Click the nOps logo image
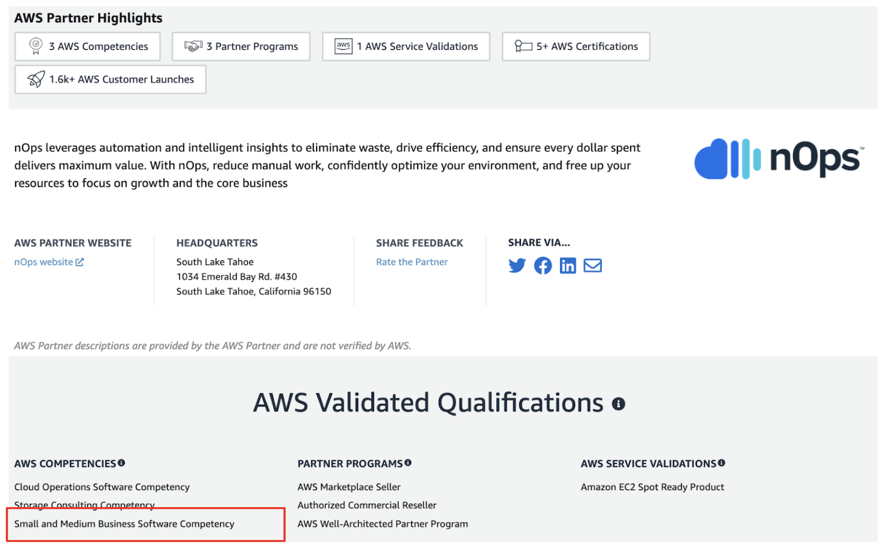 (x=779, y=159)
